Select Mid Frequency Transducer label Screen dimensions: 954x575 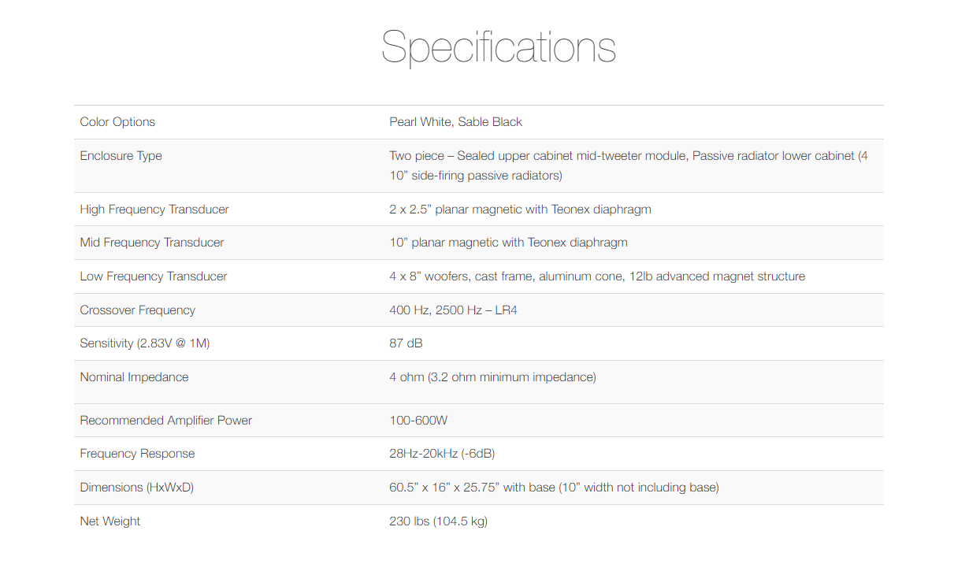[x=151, y=243]
